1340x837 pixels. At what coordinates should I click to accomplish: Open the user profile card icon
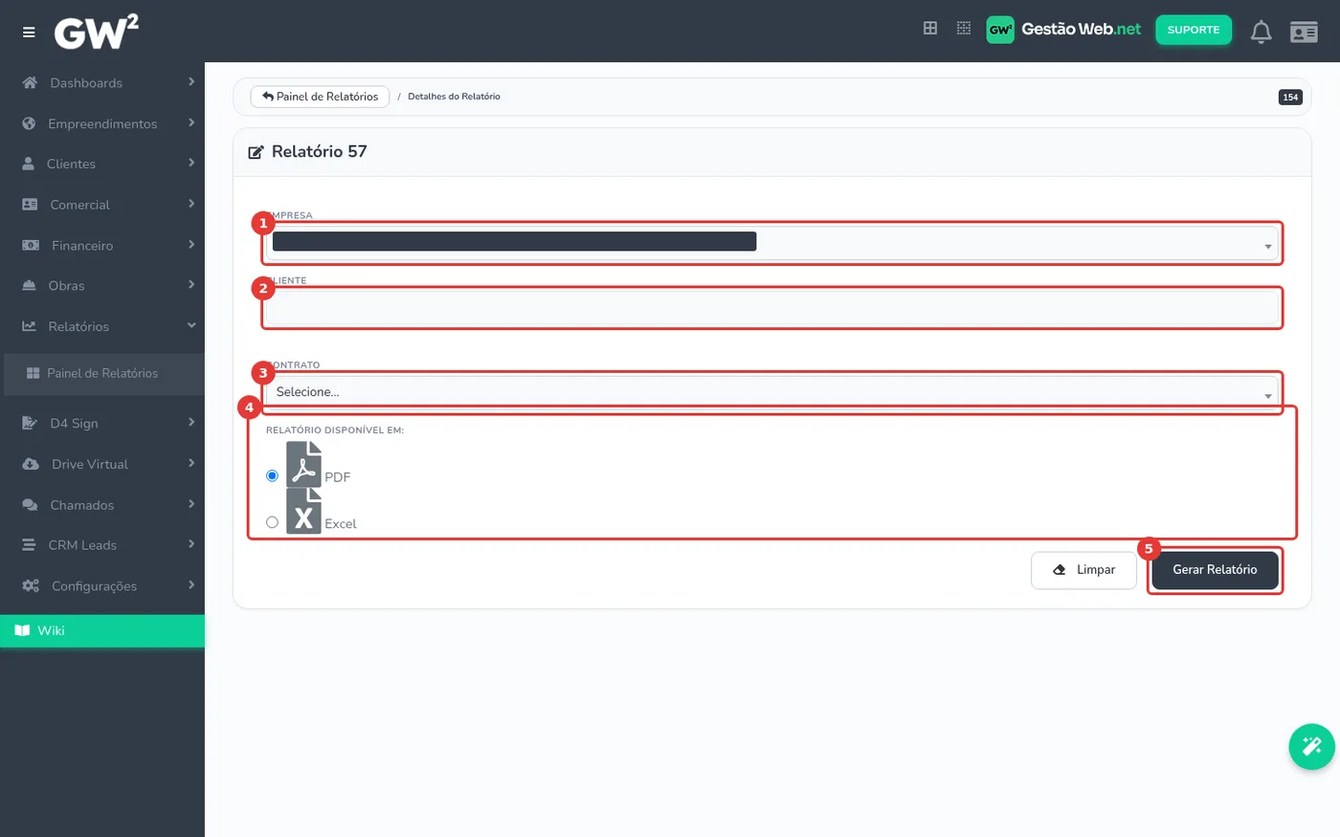(x=1304, y=32)
